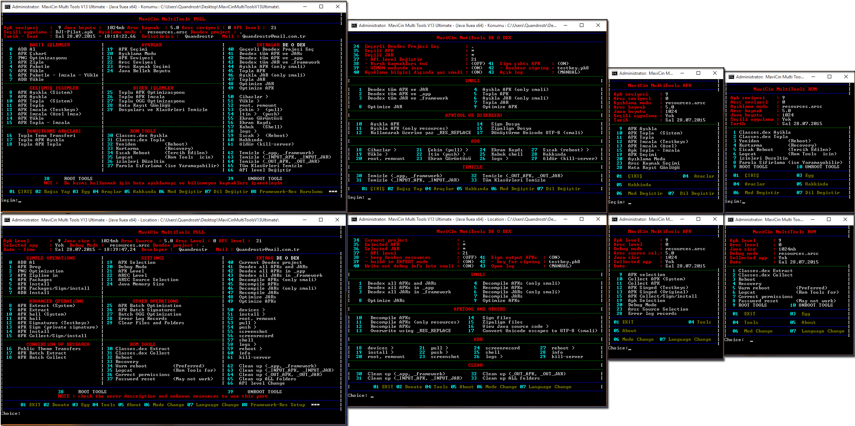Click 'Bağış Yap' in the Turkish DE O DEX window
This screenshot has height=426, width=855.
409,189
